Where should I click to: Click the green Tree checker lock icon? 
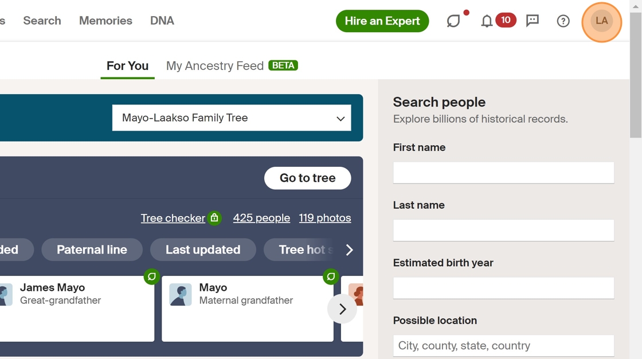click(x=214, y=218)
